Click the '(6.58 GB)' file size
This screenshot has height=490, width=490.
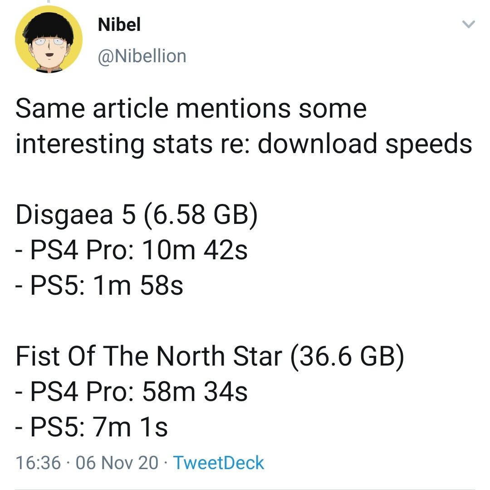(201, 215)
